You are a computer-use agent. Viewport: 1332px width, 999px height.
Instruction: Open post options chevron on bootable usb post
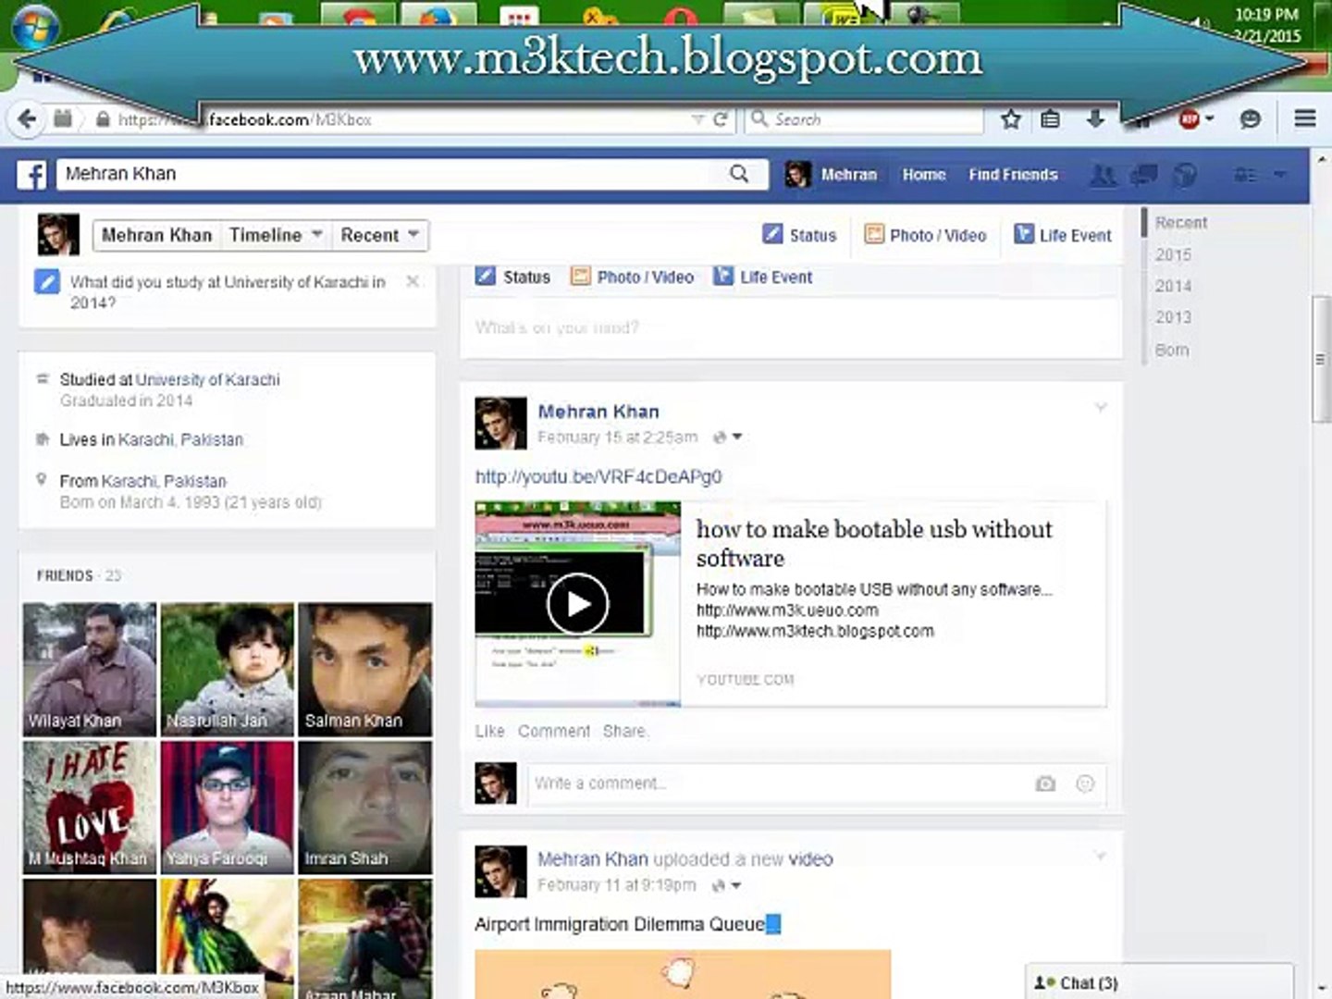pos(1101,407)
